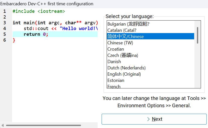Select English (Original) language
Viewport: 208px width, 128px height.
point(150,74)
